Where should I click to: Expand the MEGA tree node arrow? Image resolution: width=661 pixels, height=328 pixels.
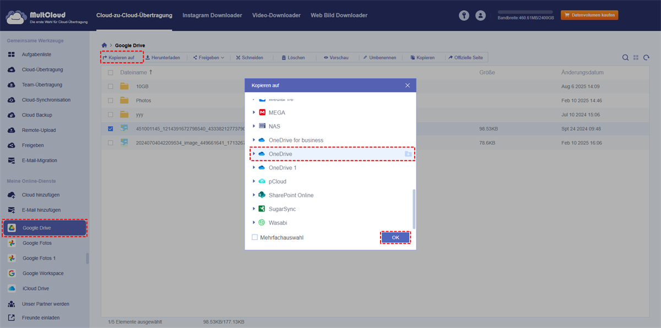[x=254, y=112]
